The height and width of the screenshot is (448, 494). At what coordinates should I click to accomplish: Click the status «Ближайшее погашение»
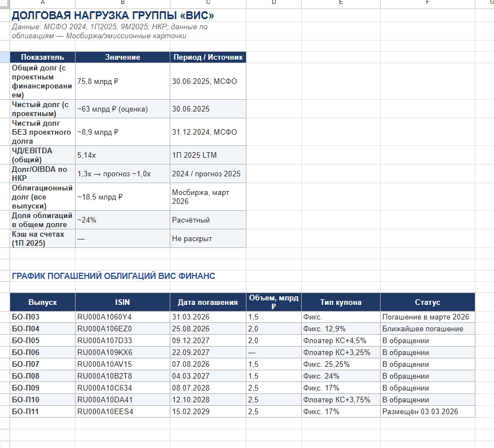427,329
